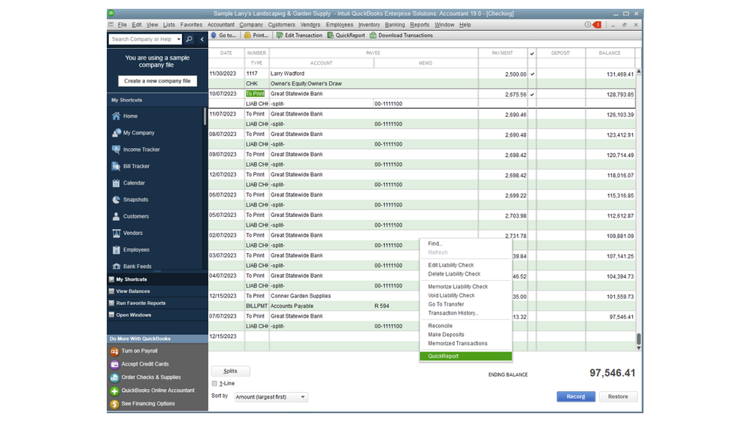
Task: Open the Home shortcut icon
Action: (x=116, y=116)
